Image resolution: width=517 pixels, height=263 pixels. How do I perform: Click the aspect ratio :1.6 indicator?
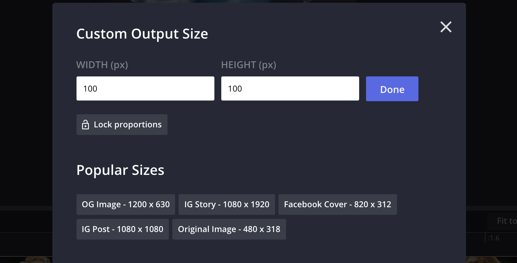(x=493, y=238)
